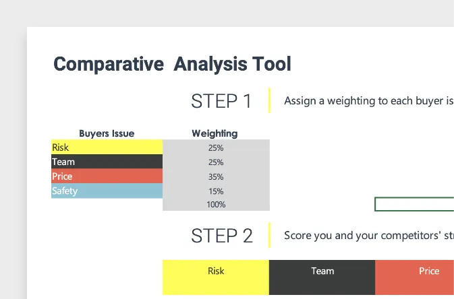Select the dark Team buyer issue cell
The height and width of the screenshot is (299, 454).
pos(107,162)
